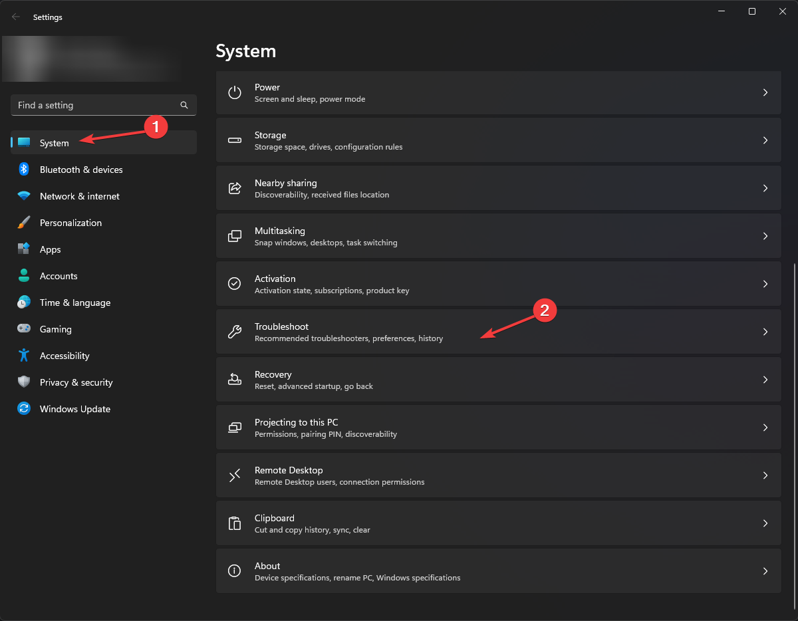Open the Gaming settings
Image resolution: width=798 pixels, height=621 pixels.
click(x=55, y=329)
